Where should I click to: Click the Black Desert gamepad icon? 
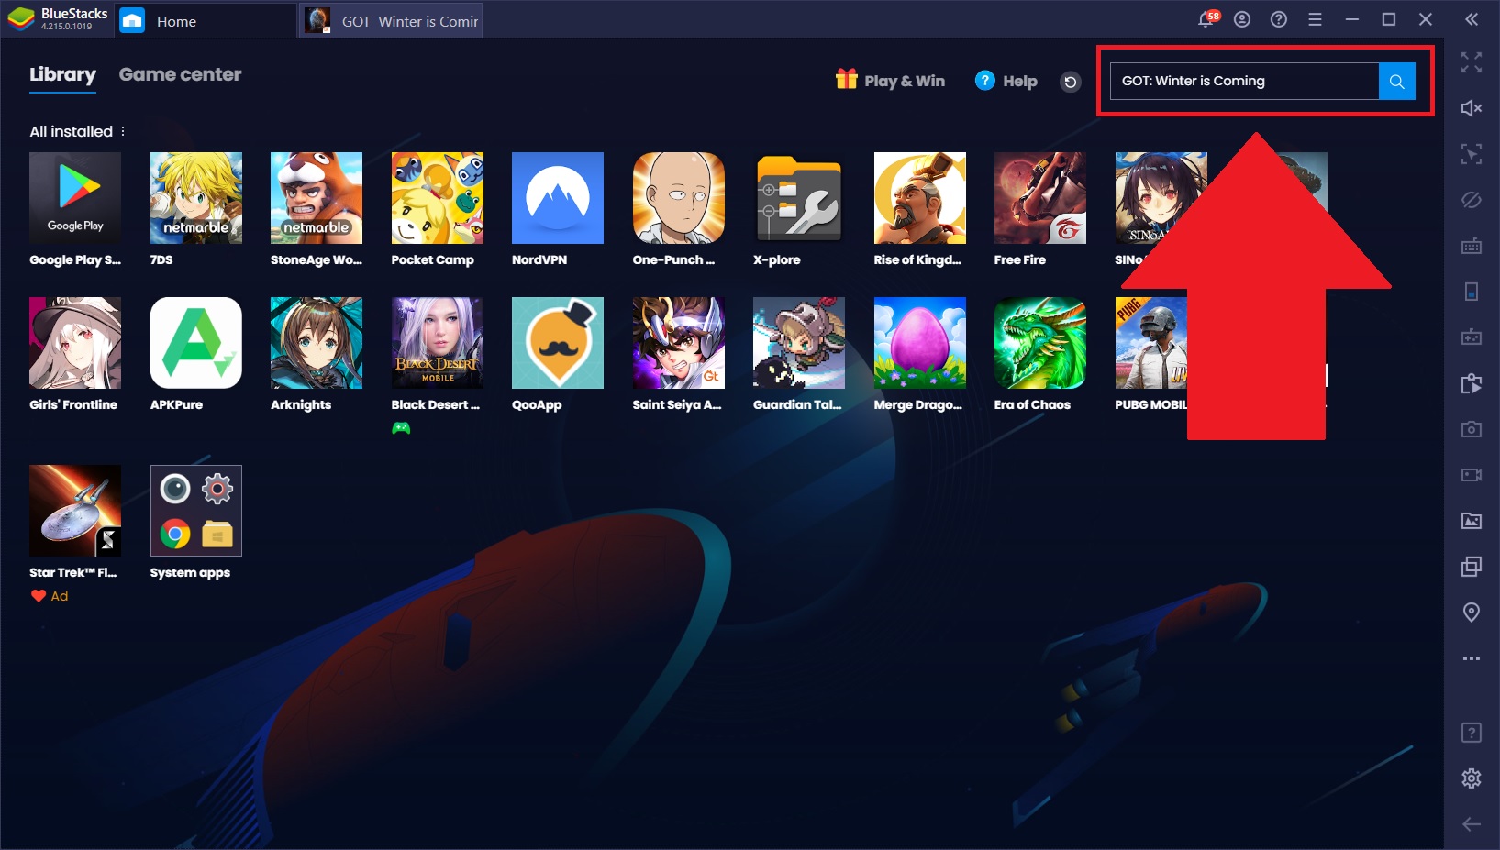coord(401,428)
